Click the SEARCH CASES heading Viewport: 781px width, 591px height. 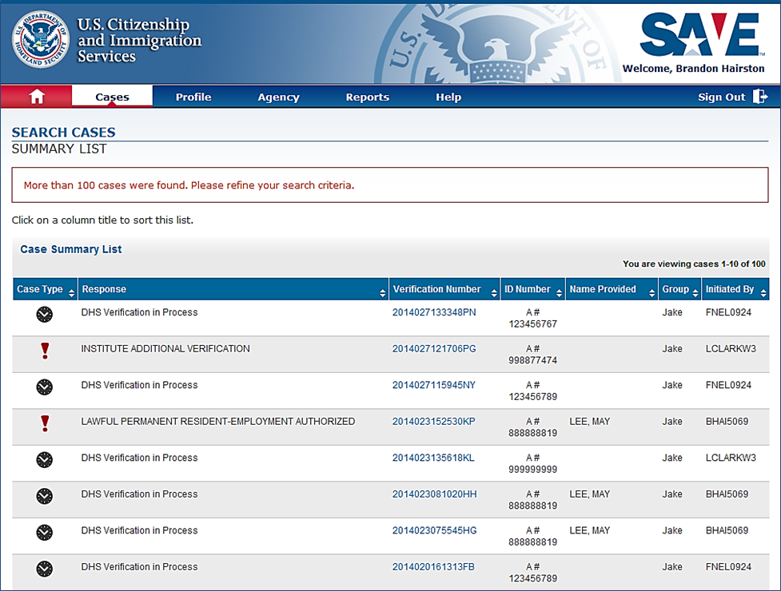pos(63,133)
